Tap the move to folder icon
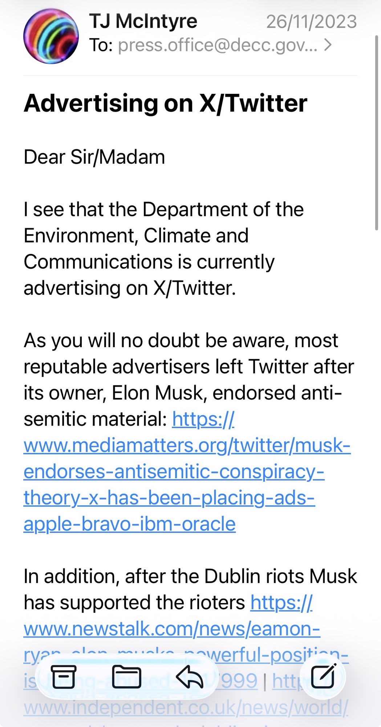381x727 pixels. point(126,677)
